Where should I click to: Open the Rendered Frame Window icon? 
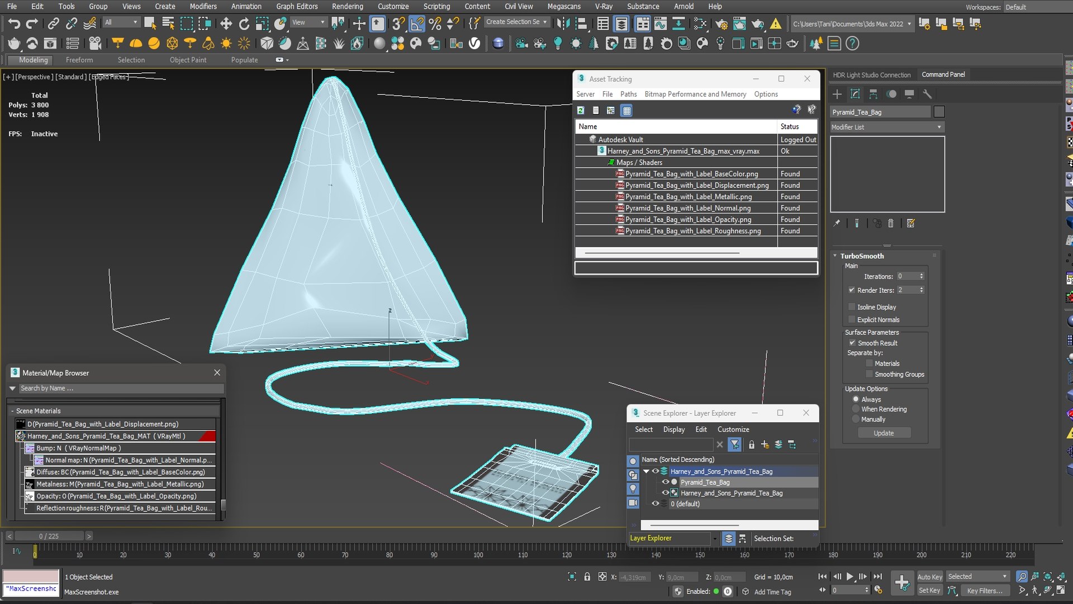739,23
